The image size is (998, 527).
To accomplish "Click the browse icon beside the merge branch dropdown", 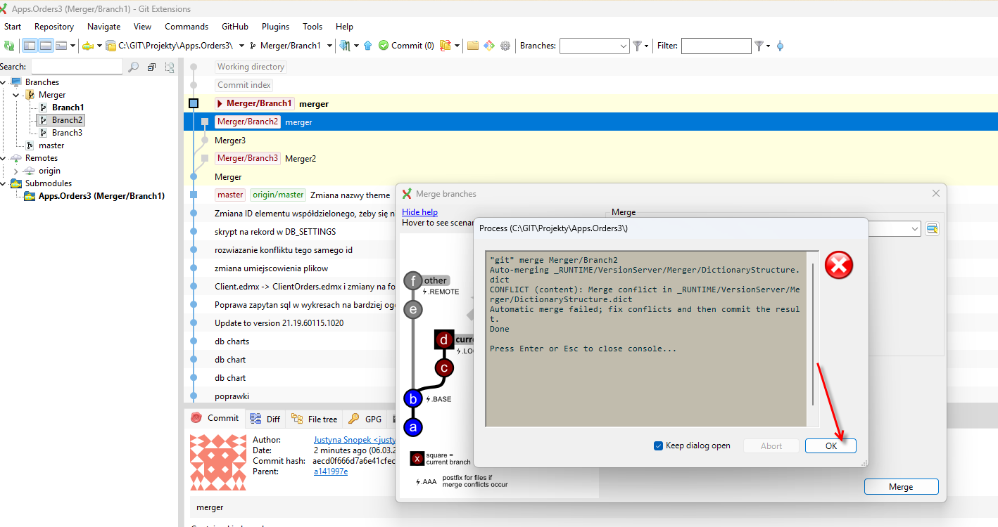I will [x=933, y=228].
